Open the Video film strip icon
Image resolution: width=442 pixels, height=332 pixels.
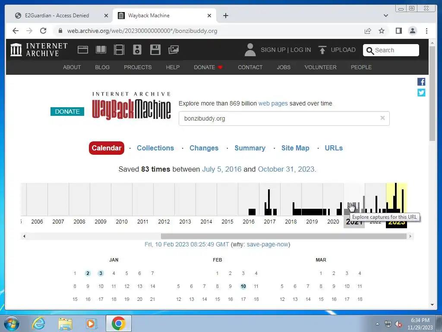tap(119, 50)
